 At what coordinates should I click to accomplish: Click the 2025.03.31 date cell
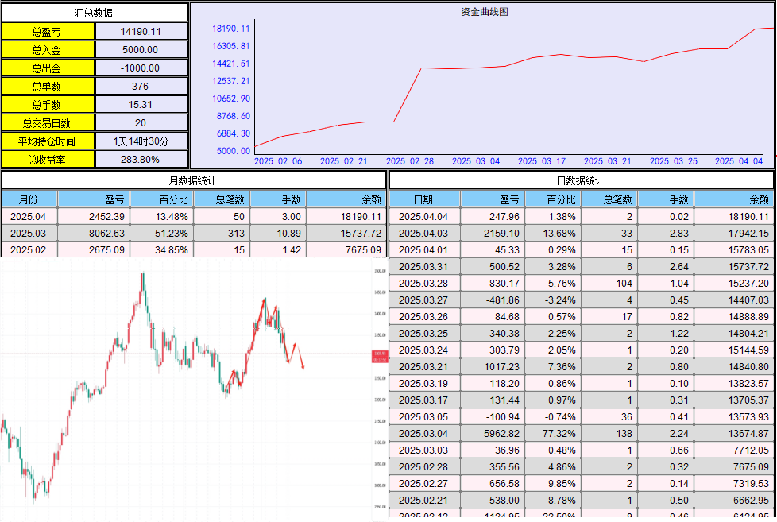pyautogui.click(x=425, y=267)
